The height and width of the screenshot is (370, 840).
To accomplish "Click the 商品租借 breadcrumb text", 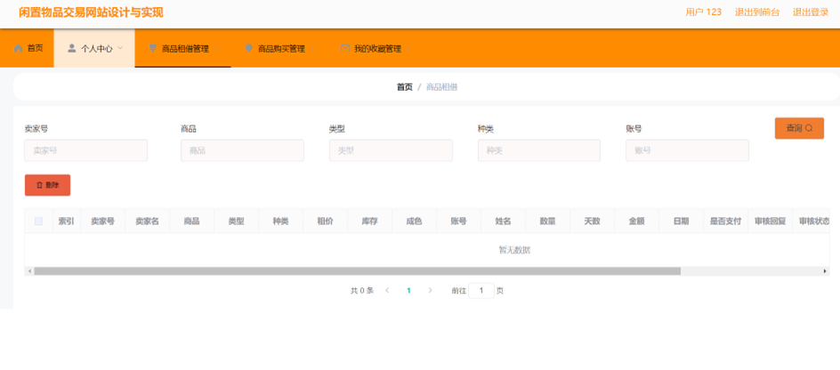I will pyautogui.click(x=442, y=87).
